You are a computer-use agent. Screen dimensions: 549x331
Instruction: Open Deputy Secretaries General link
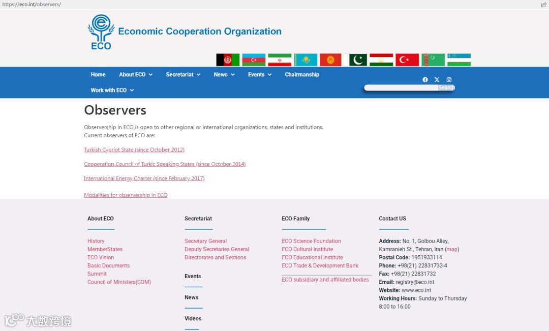point(217,249)
